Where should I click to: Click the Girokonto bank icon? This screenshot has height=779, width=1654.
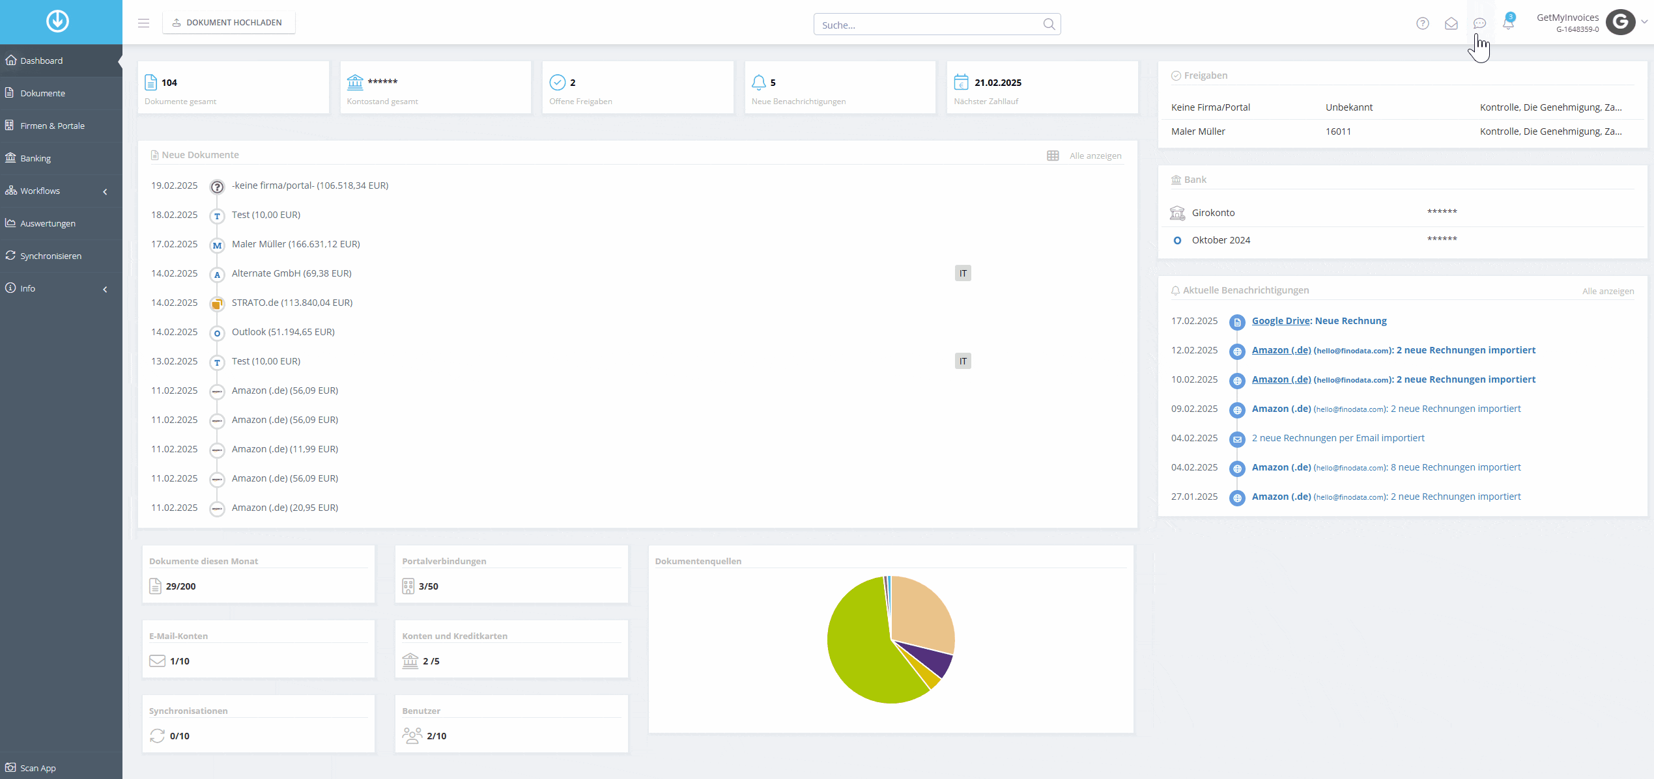tap(1176, 213)
